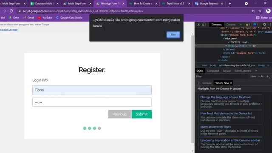Select the DevTools inspect element icon

(x=198, y=25)
